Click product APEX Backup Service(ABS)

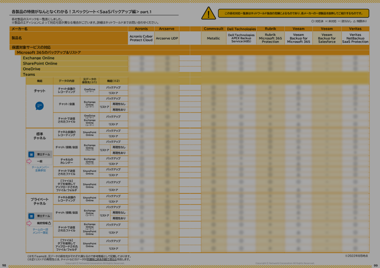[x=241, y=38]
